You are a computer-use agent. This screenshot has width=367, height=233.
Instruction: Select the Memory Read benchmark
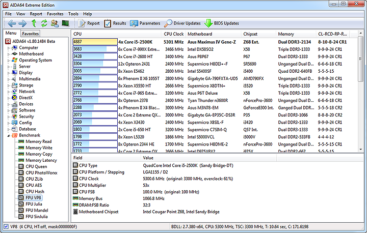38,141
